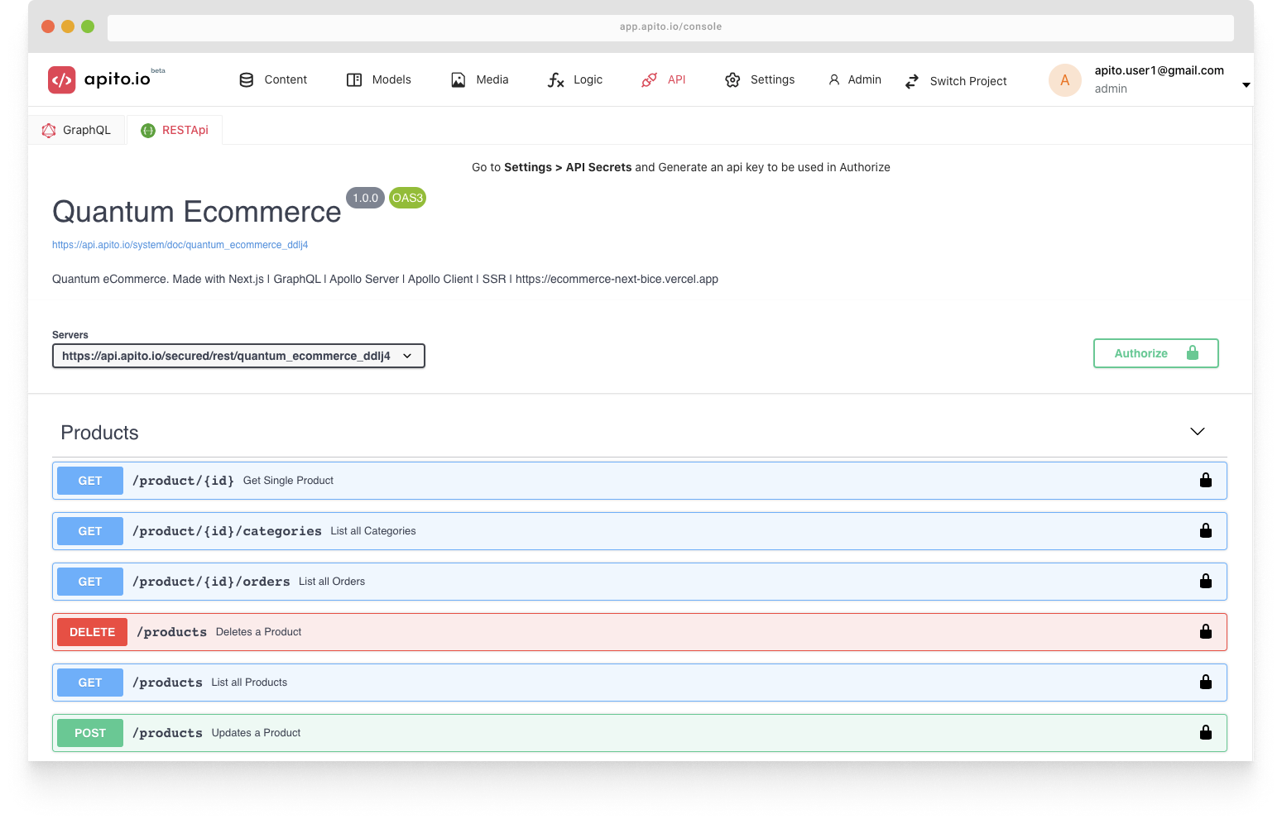Click the user avatar letter A
This screenshot has height=824, width=1282.
tap(1065, 80)
